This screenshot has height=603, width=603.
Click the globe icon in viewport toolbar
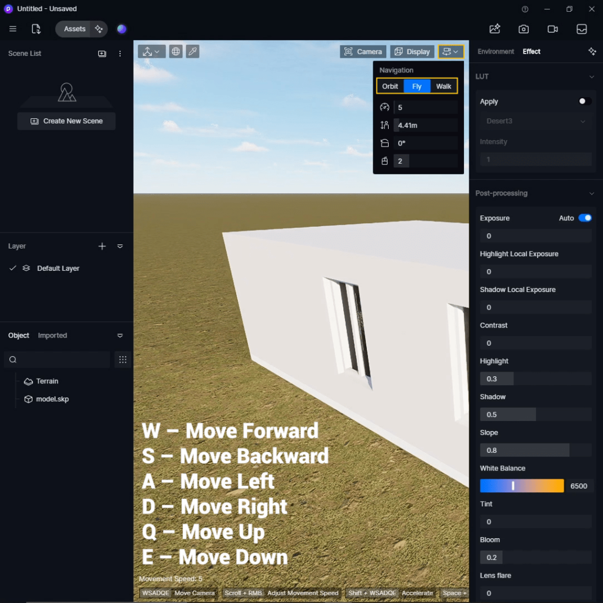[175, 52]
